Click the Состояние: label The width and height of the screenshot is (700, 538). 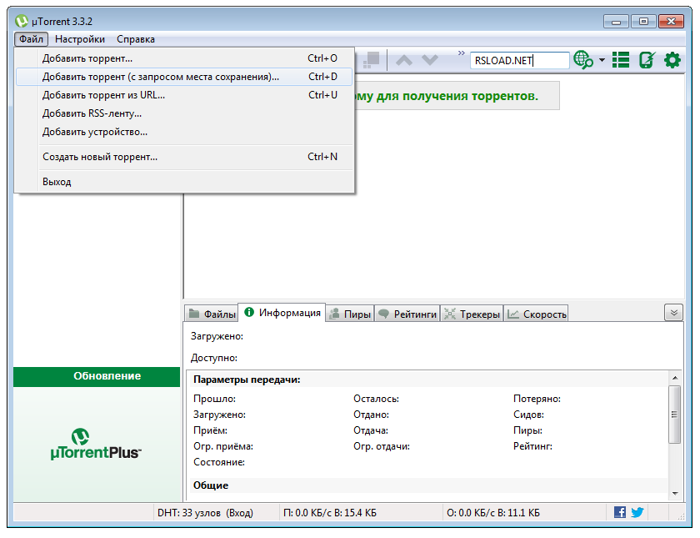[x=219, y=462]
